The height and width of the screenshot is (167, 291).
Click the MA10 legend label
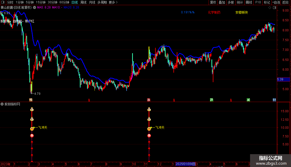tap(57, 7)
